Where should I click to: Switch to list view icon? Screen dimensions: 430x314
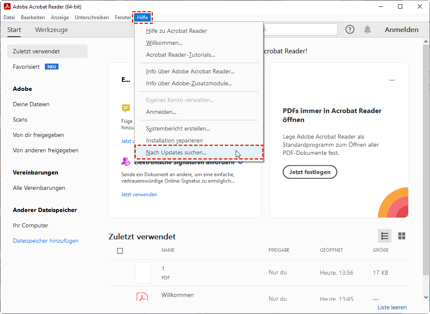[x=384, y=236]
